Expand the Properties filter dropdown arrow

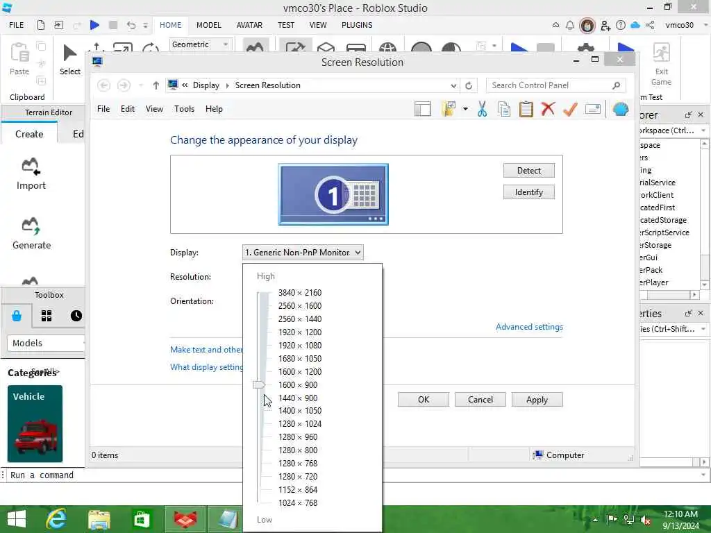click(703, 329)
